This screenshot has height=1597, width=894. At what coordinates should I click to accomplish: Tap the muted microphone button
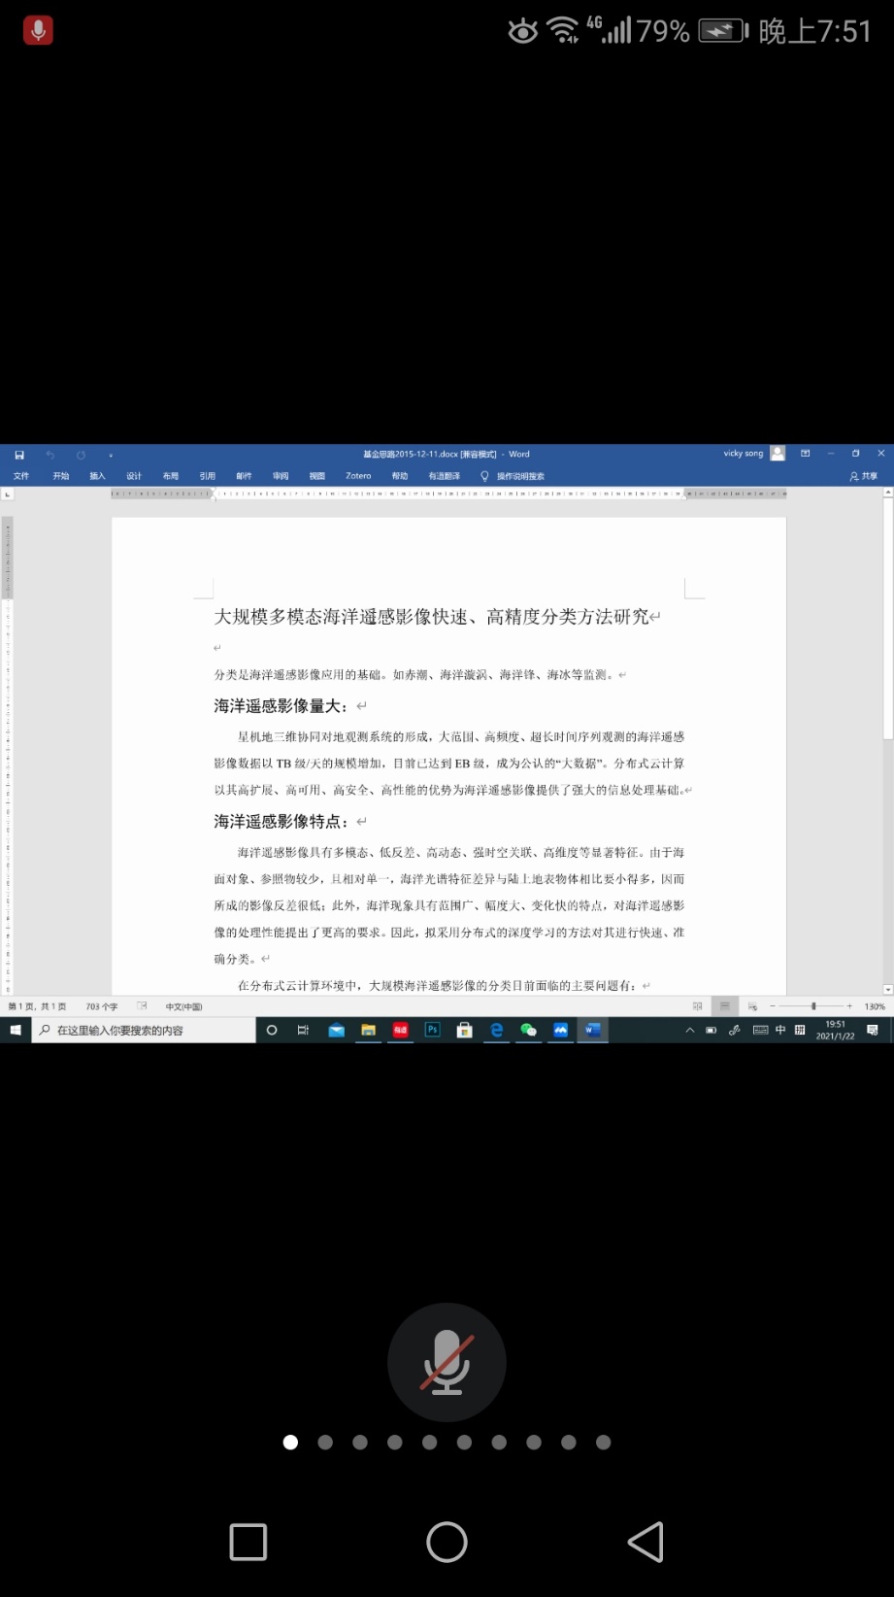click(447, 1362)
